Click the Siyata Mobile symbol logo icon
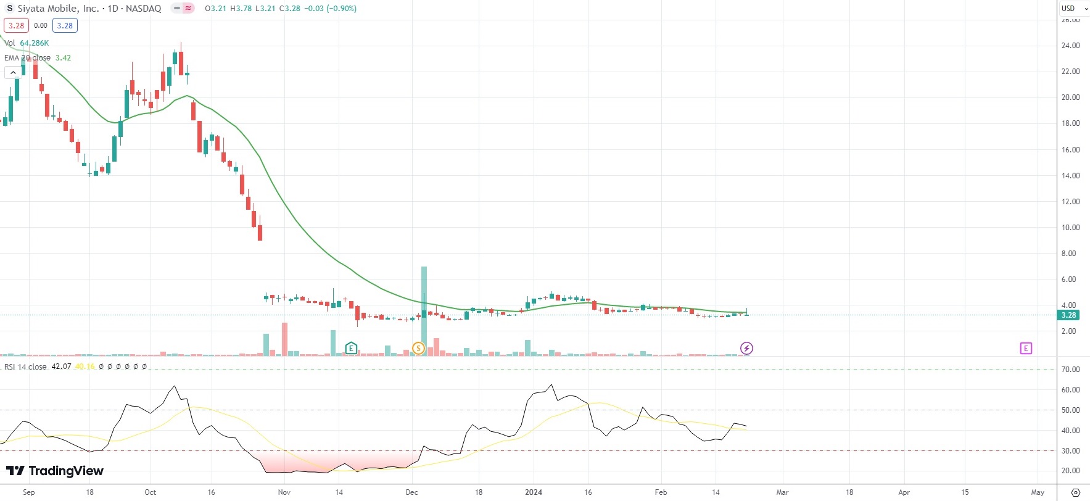Viewport: 1090px width, 501px height. click(x=9, y=9)
